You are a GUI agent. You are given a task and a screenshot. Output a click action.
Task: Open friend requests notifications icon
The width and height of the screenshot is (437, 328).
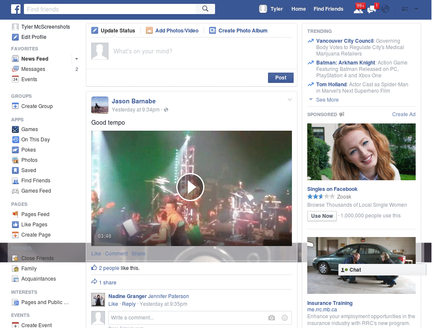click(x=358, y=9)
